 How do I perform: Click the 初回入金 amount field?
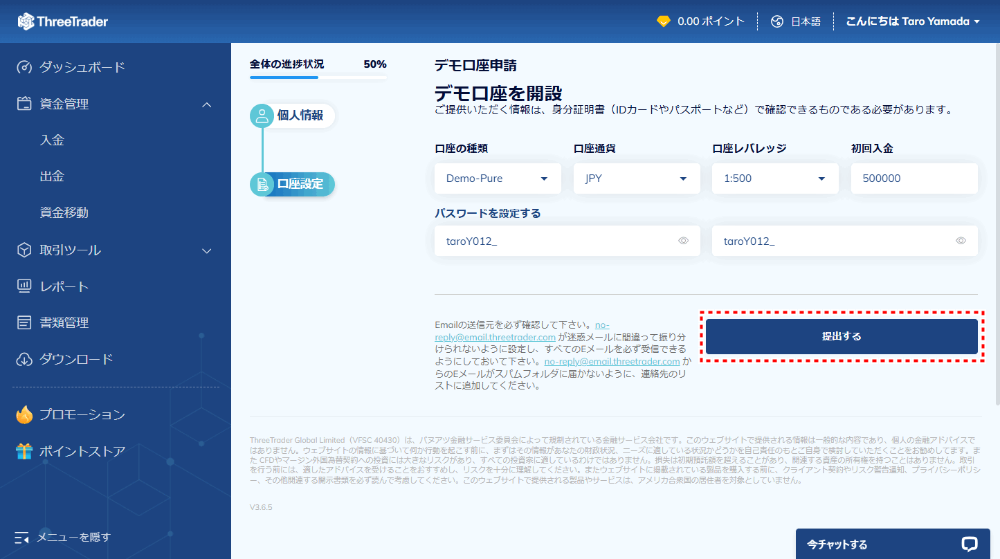click(913, 178)
